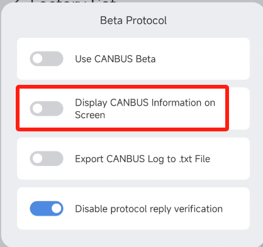Tap the white knob of blue enabled toggle
This screenshot has width=263, height=247.
pos(56,209)
